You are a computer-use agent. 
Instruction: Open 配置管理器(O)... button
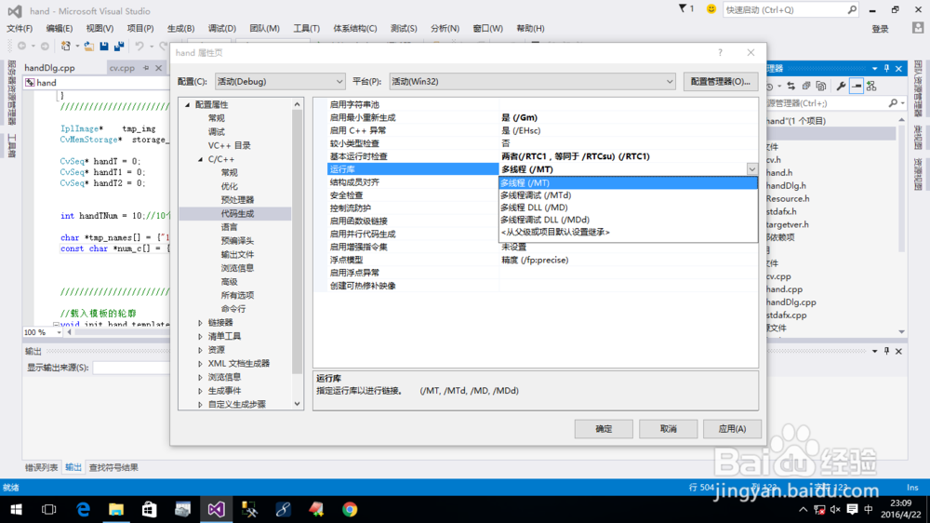[720, 81]
